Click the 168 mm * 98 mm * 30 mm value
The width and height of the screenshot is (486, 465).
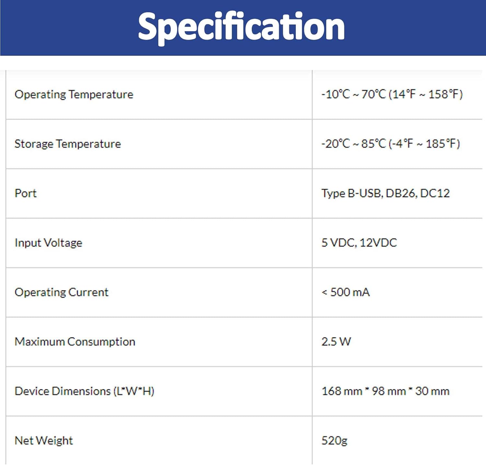tap(385, 391)
